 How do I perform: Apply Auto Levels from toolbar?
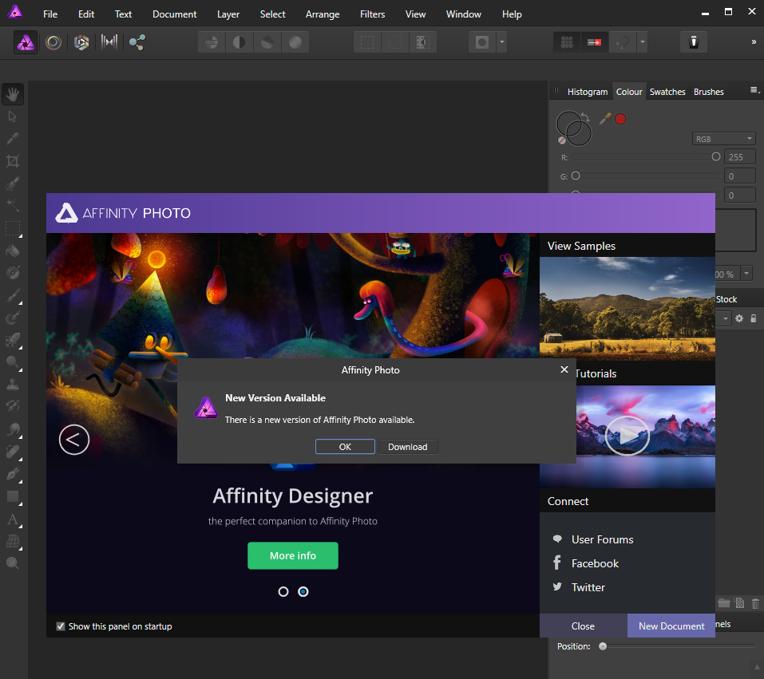(x=212, y=42)
